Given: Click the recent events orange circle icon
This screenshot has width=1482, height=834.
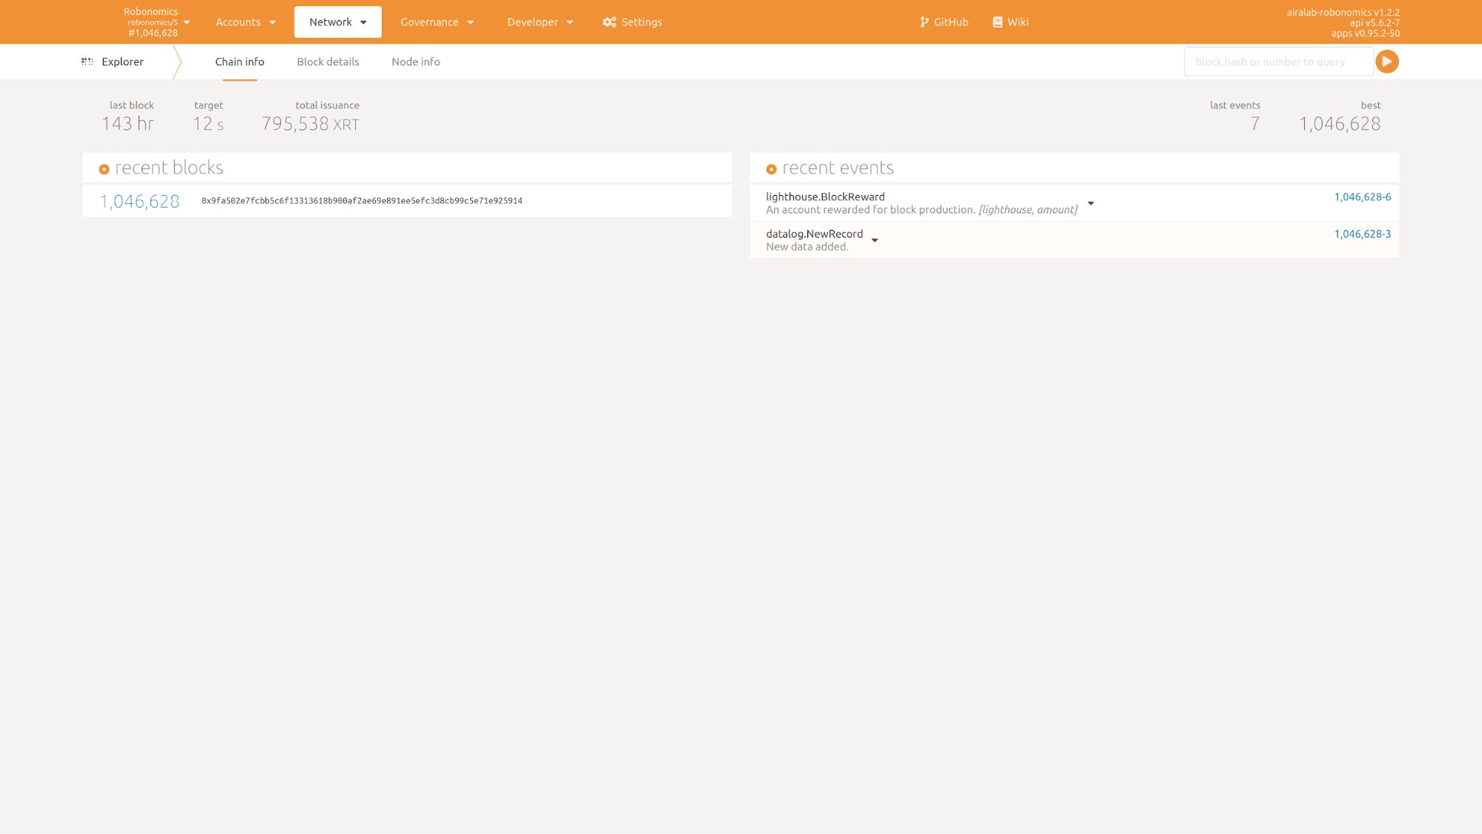Looking at the screenshot, I should point(771,169).
